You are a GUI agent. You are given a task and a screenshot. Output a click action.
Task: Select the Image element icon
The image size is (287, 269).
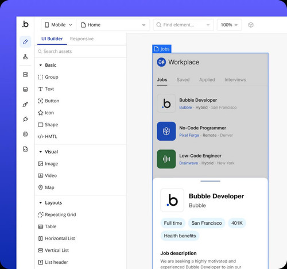click(40, 164)
